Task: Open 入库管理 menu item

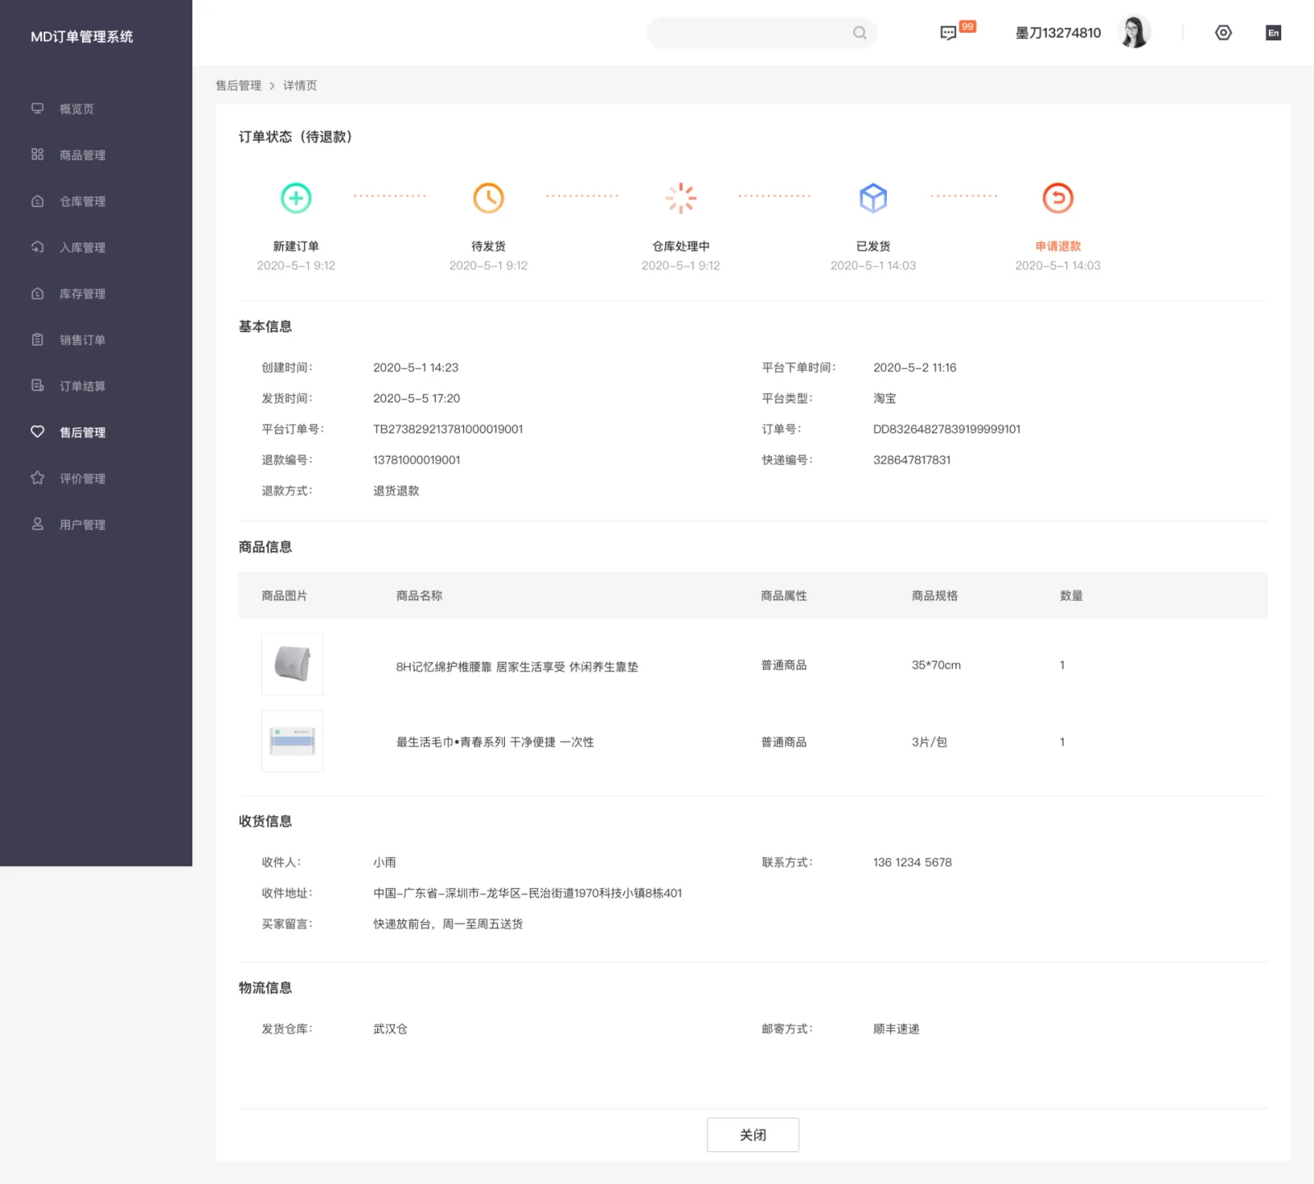Action: 82,247
